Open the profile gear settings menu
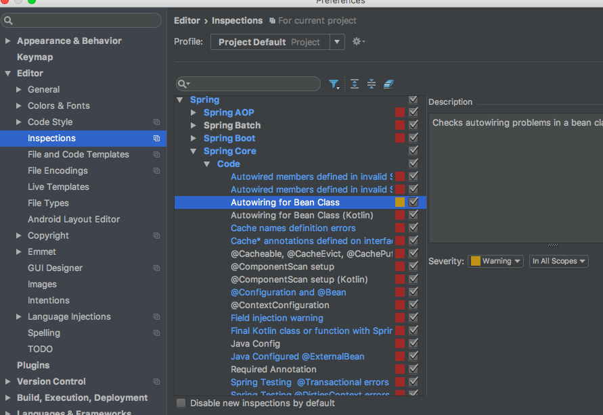Viewport: 603px width, 415px height. [x=358, y=41]
